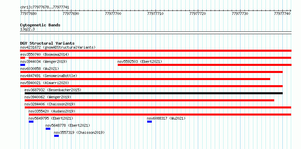Image resolution: width=301 pixels, height=149 pixels.
Task: Click the Cytogenetic Bands track title
Action: click(x=40, y=25)
